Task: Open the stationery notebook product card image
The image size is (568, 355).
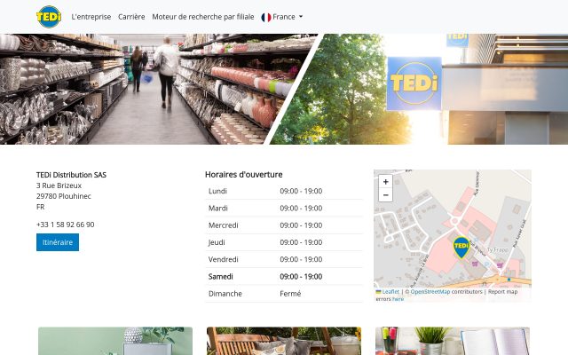Action: [453, 341]
